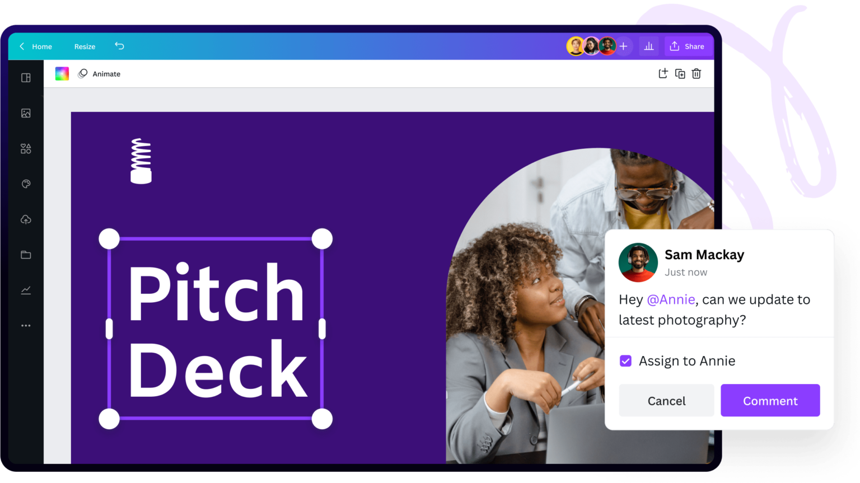Open the charts line graph icon
860x483 pixels.
[26, 290]
